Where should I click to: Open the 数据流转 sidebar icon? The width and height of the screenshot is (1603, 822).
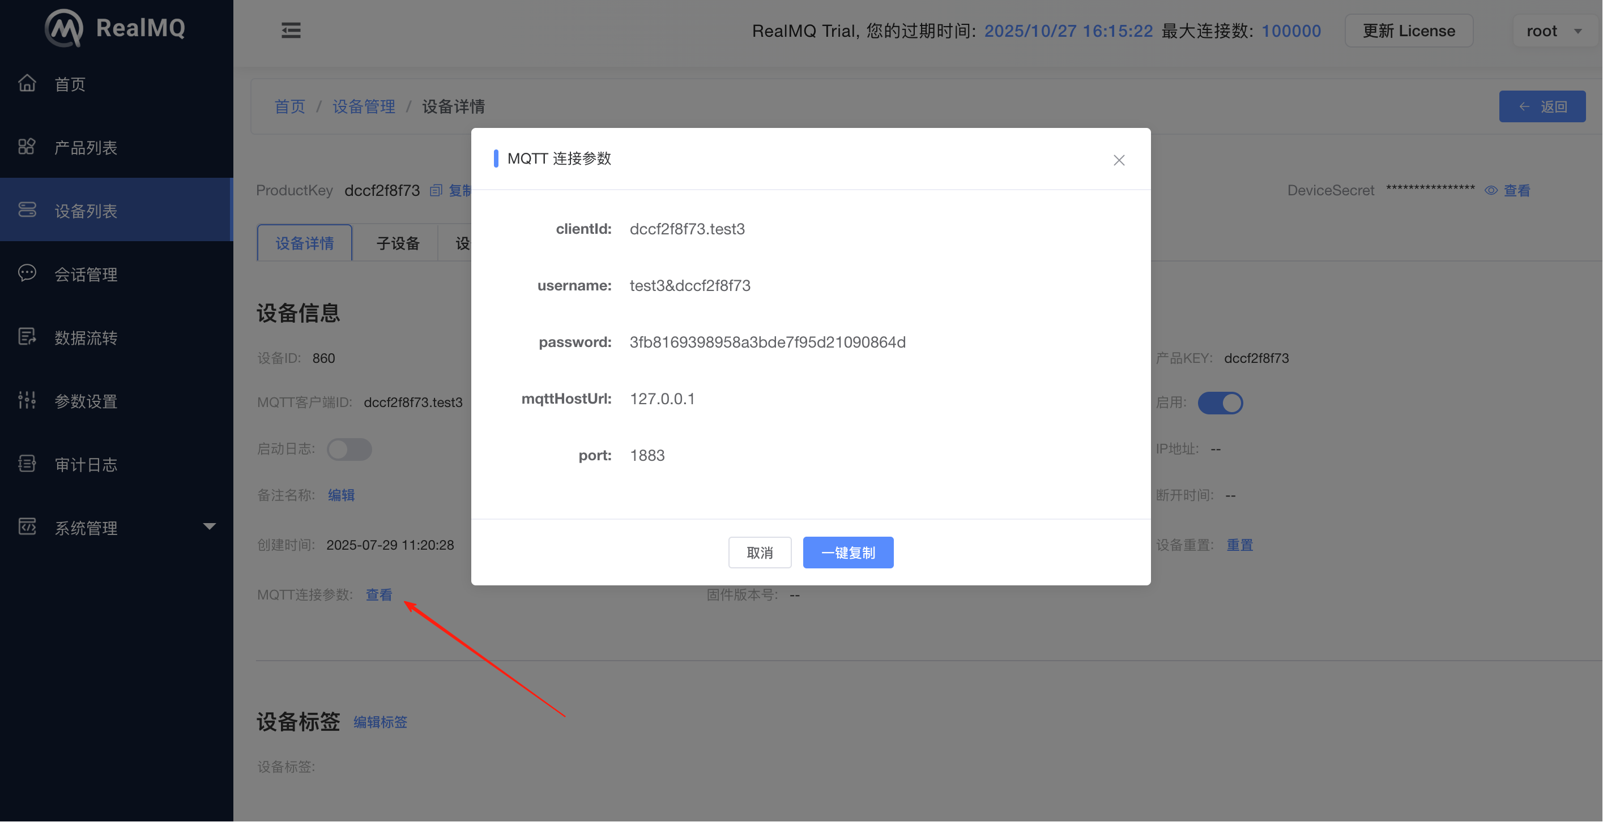[x=27, y=337]
